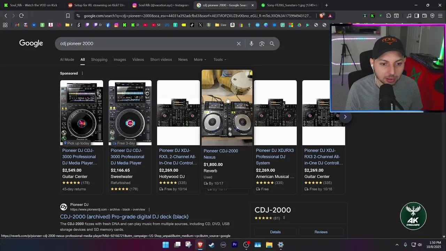Open File Explorer from the taskbar
446x251 pixels.
point(269,245)
